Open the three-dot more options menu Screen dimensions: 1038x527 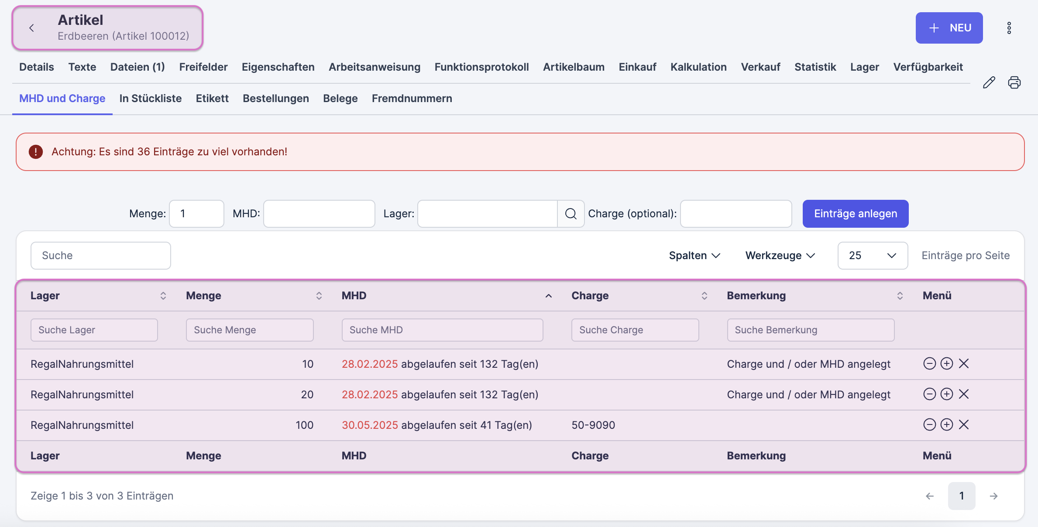point(1009,28)
